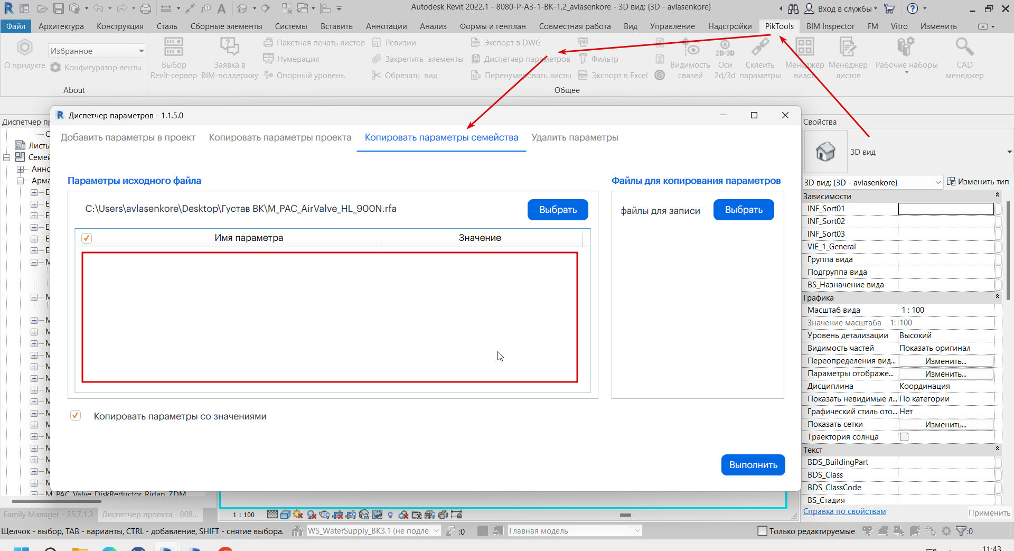
Task: Click the Ревизии ribbon command
Action: (x=394, y=43)
